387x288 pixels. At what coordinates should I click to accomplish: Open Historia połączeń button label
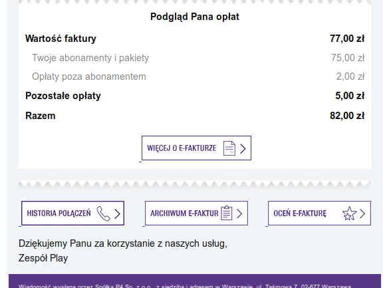tap(59, 214)
